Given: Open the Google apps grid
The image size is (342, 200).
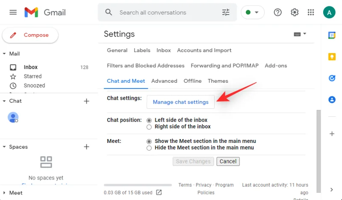Looking at the screenshot, I should (311, 12).
